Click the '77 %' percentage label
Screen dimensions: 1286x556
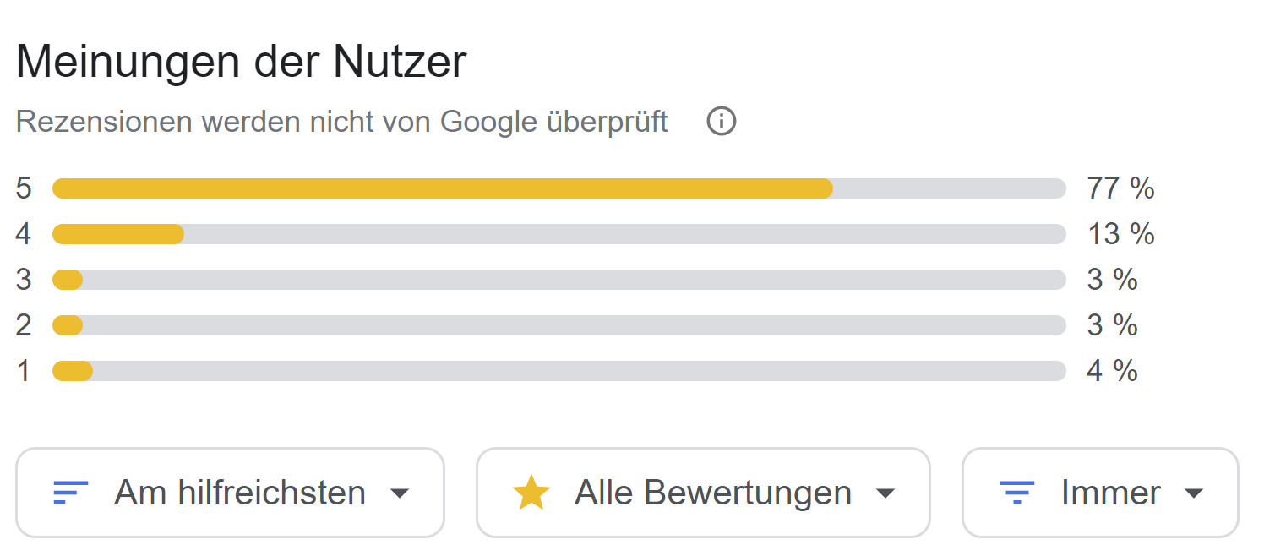coord(1120,188)
